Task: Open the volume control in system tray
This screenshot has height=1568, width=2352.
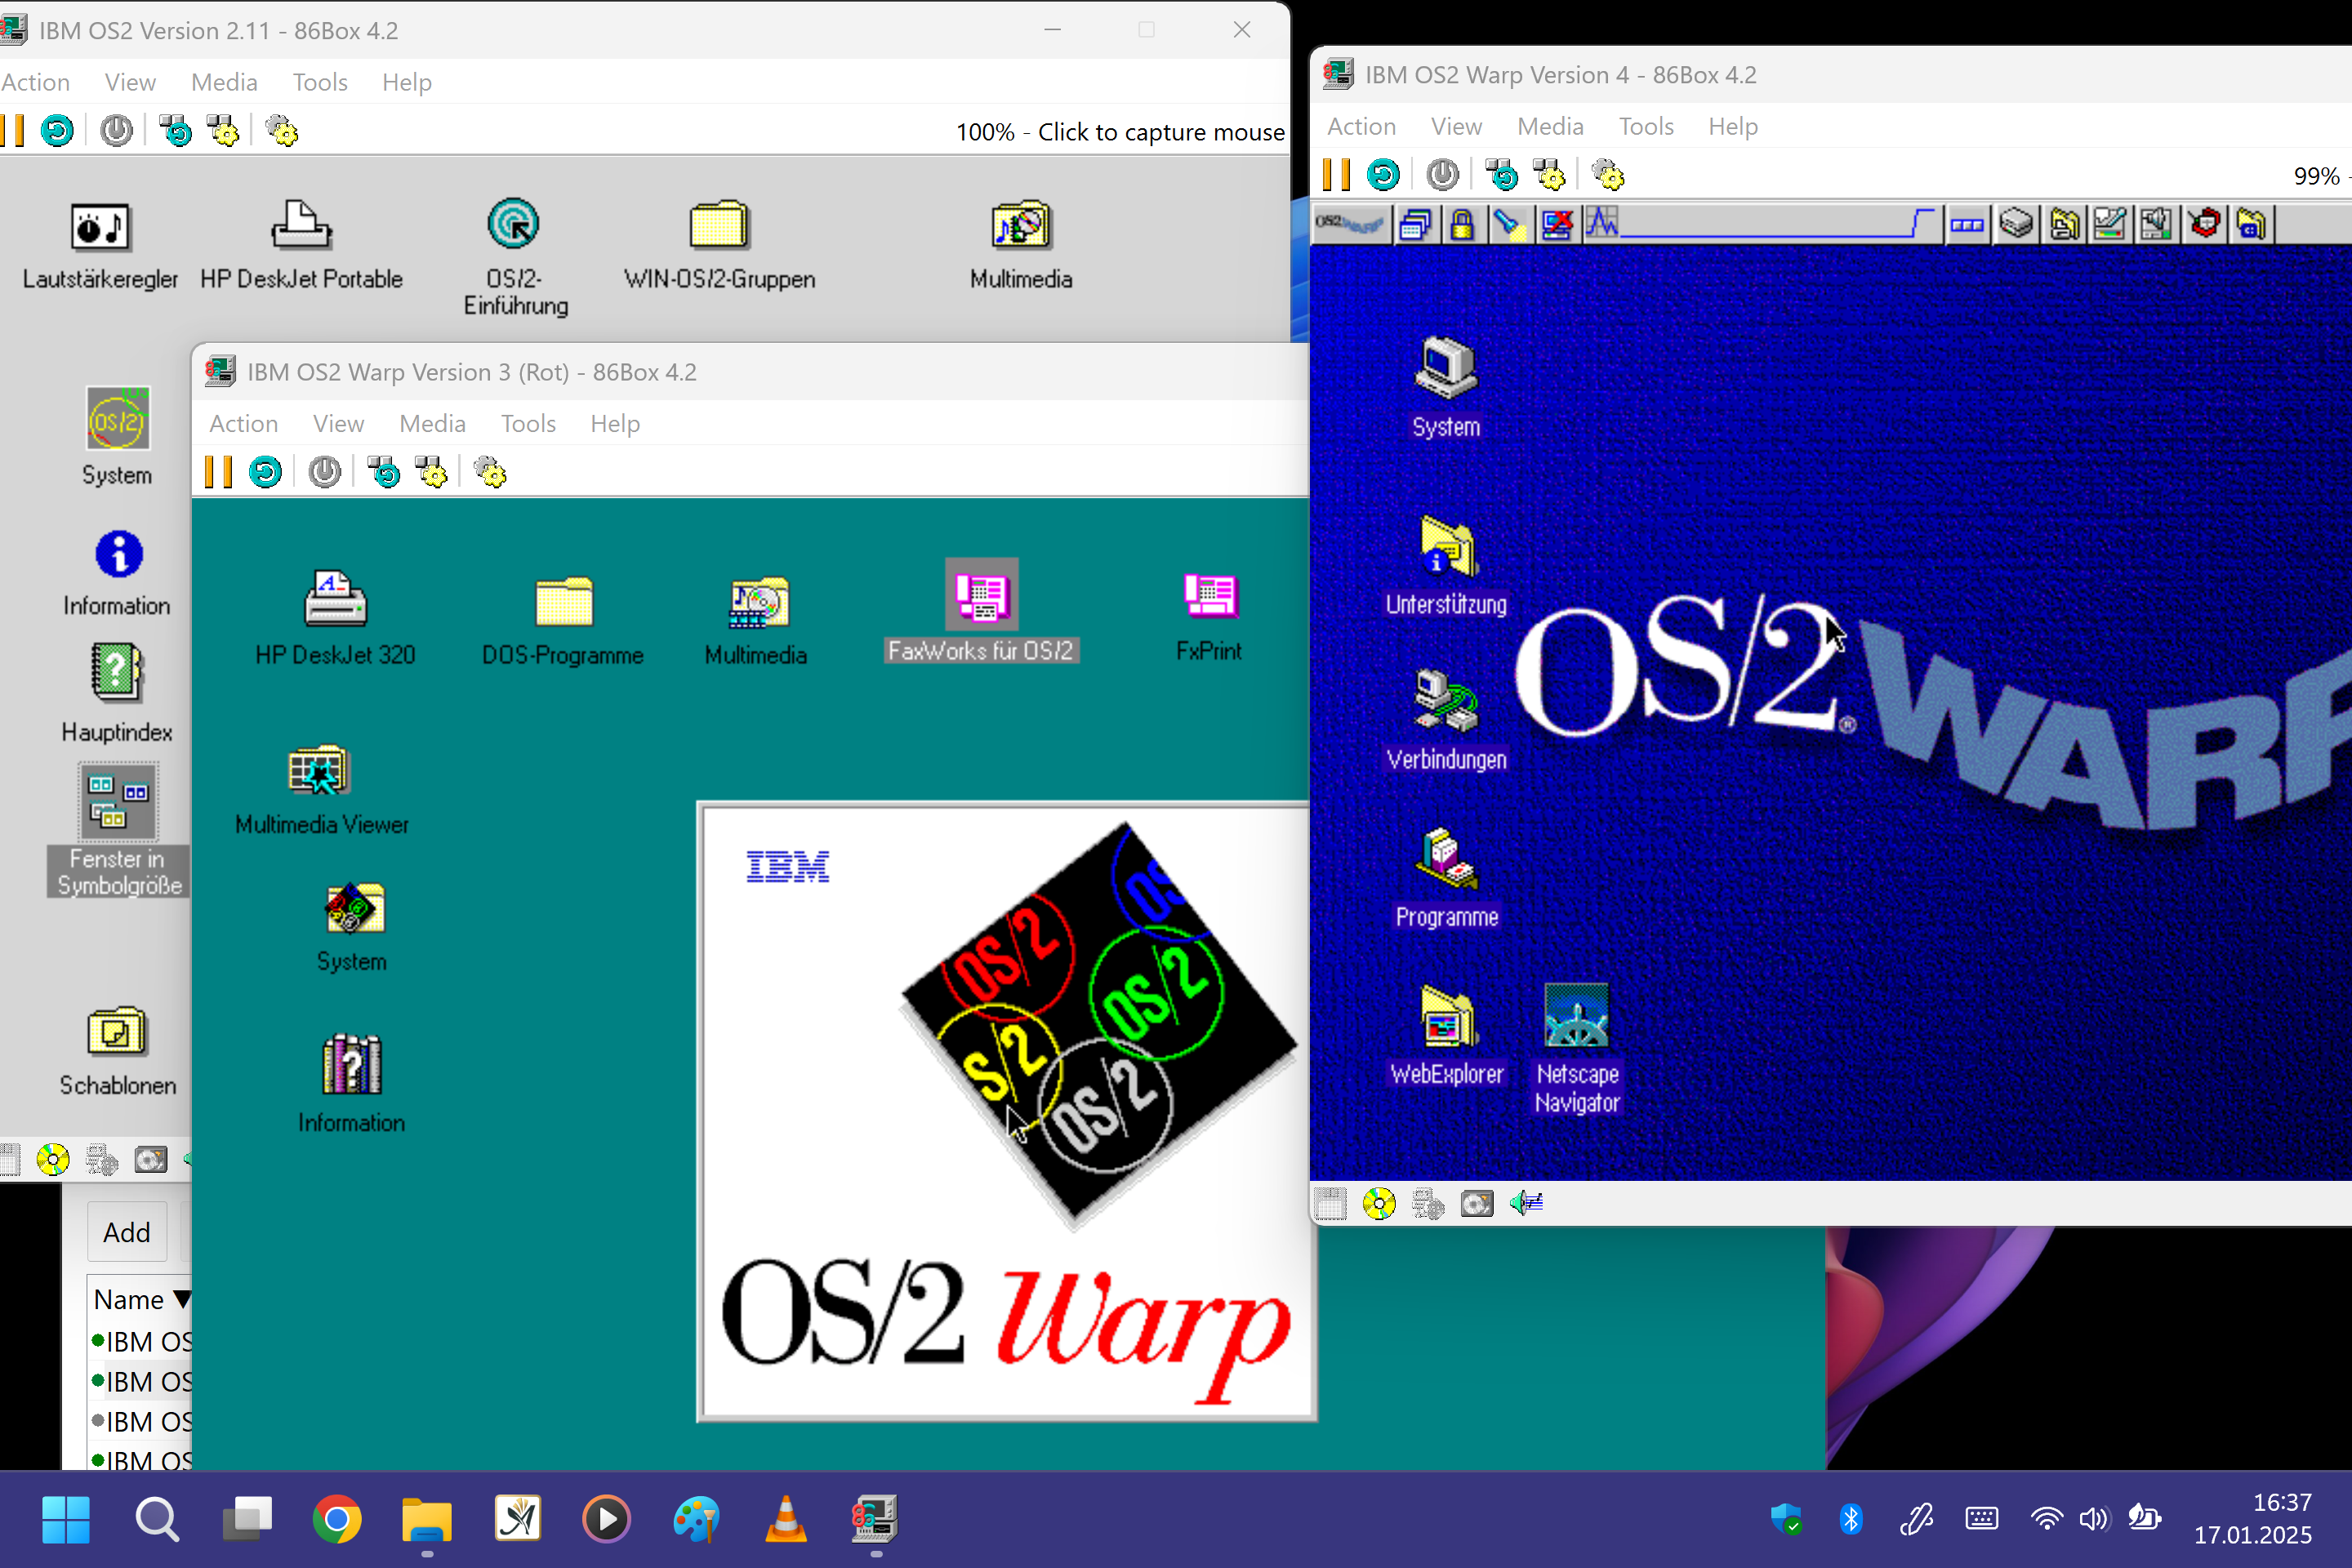Action: (x=2093, y=1519)
